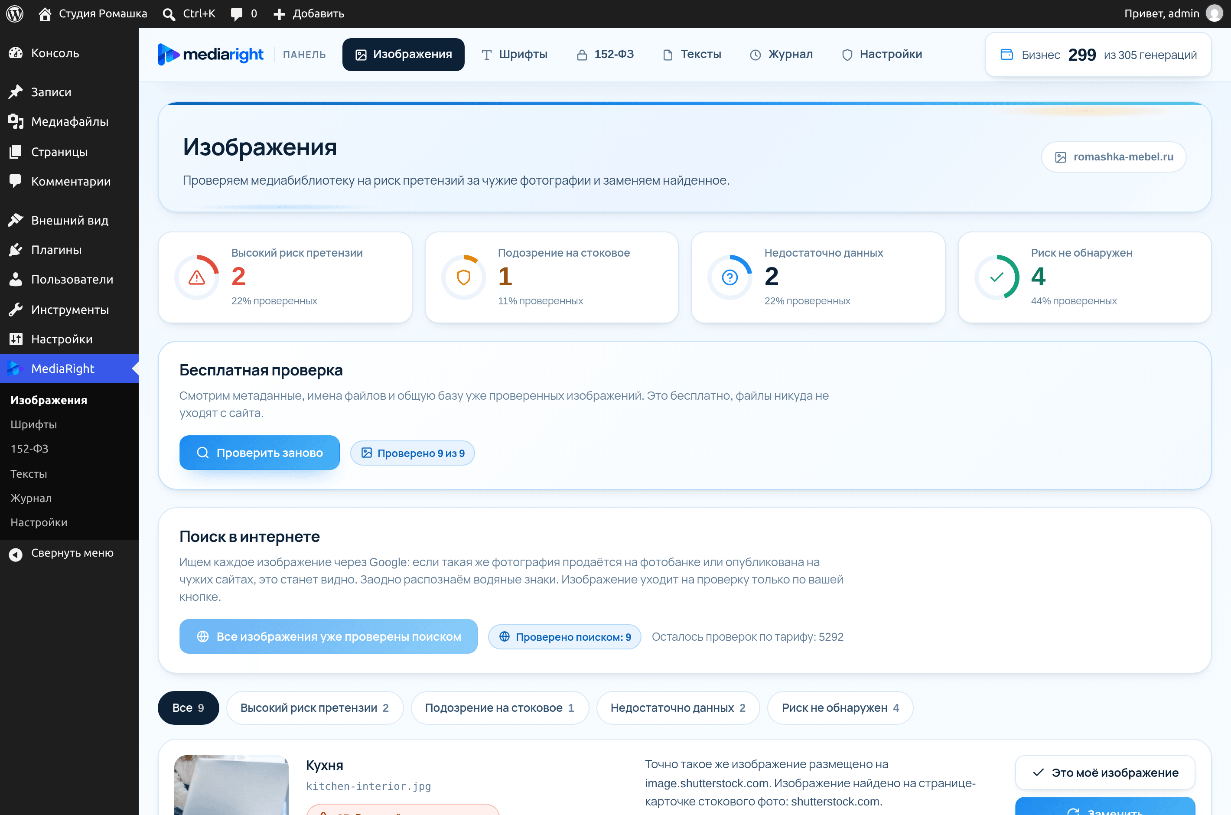Screen dimensions: 1231x815
Task: Filter by Высокий риск претензии 2
Action: [315, 708]
